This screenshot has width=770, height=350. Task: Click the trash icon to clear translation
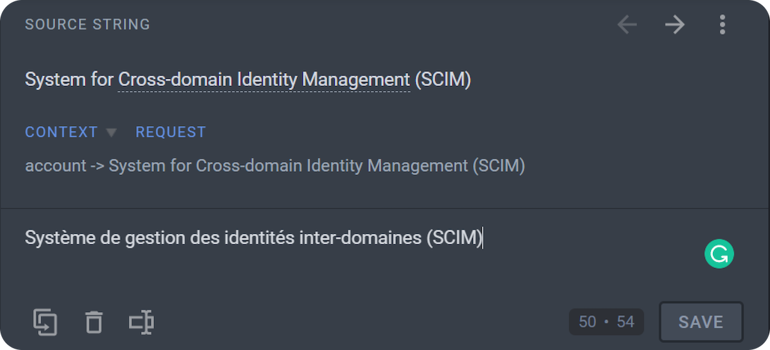coord(94,322)
